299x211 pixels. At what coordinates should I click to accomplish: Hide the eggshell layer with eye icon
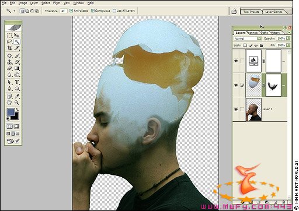pos(236,85)
